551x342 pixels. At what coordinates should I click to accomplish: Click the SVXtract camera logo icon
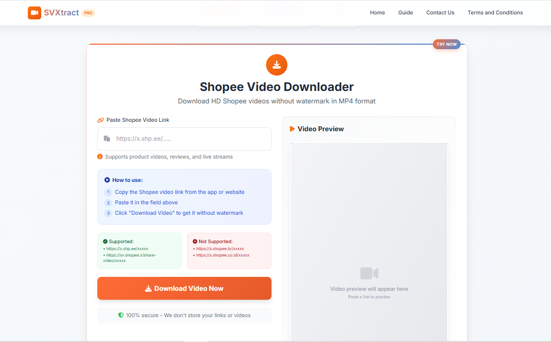click(34, 12)
